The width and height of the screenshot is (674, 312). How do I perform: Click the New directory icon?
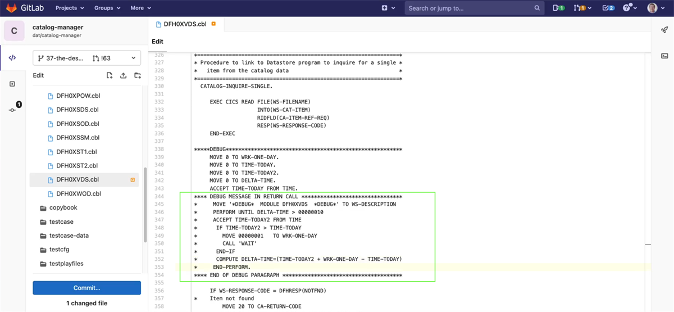136,75
